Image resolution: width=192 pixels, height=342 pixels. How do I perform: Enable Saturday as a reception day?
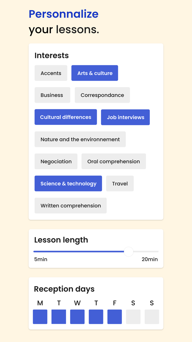coord(133,317)
